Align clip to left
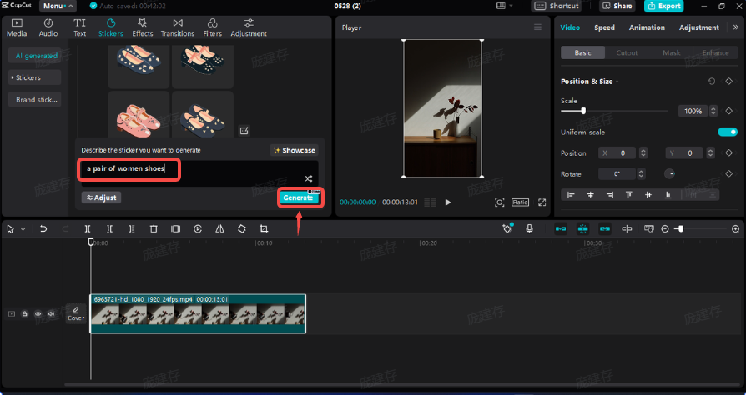 pos(571,194)
